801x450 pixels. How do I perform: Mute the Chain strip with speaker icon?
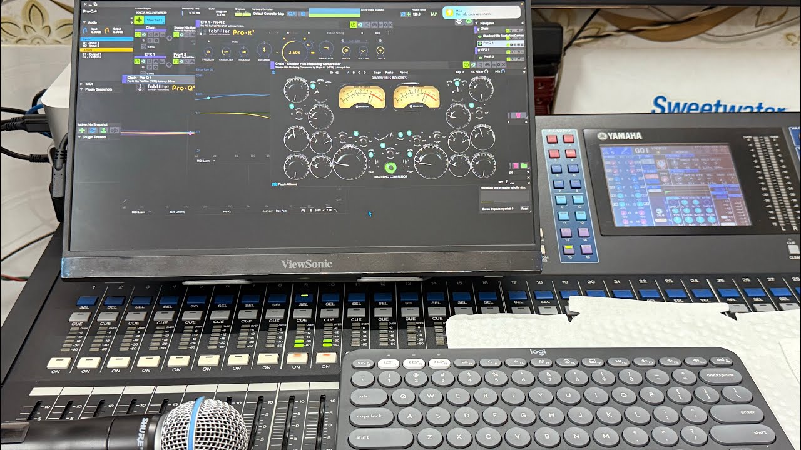[150, 34]
